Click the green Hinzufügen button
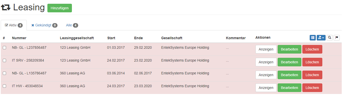Viewport: 345px width, 98px height. pyautogui.click(x=60, y=8)
